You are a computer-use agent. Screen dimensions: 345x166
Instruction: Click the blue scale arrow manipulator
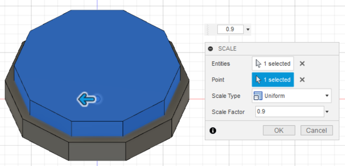86,100
